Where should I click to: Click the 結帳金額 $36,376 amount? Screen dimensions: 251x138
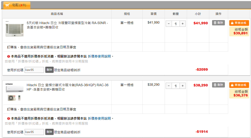pyautogui.click(x=240, y=95)
